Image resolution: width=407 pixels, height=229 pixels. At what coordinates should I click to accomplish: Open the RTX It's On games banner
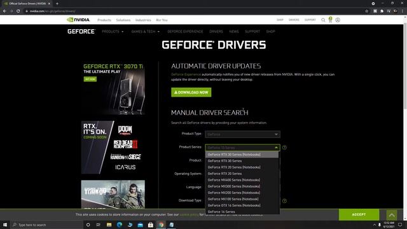click(113, 147)
